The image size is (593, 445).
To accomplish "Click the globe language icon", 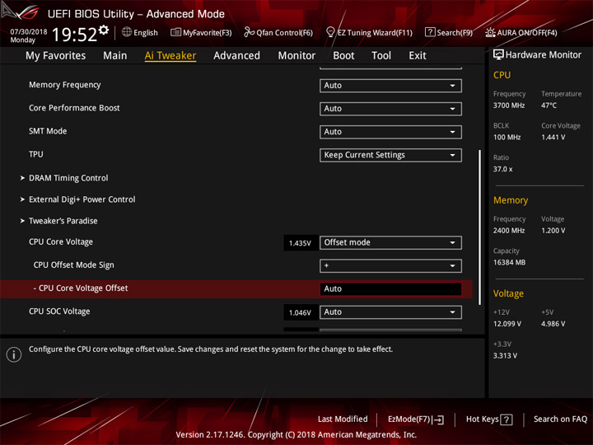I will 127,32.
